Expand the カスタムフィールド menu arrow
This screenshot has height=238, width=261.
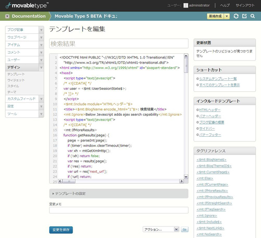[41, 99]
